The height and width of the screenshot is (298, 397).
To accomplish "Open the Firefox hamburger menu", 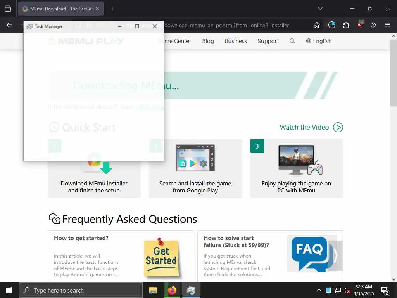I will pos(388,25).
